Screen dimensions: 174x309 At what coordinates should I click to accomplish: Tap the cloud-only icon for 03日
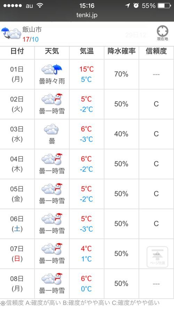[x=51, y=129]
